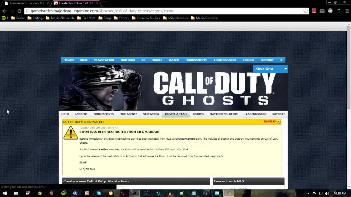Open the Movies/Research bookmarks folder
Image resolution: width=351 pixels, height=197 pixels.
[60, 18]
